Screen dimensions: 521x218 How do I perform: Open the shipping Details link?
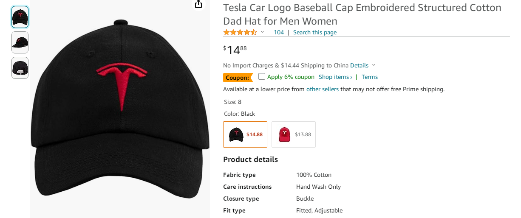pyautogui.click(x=359, y=65)
